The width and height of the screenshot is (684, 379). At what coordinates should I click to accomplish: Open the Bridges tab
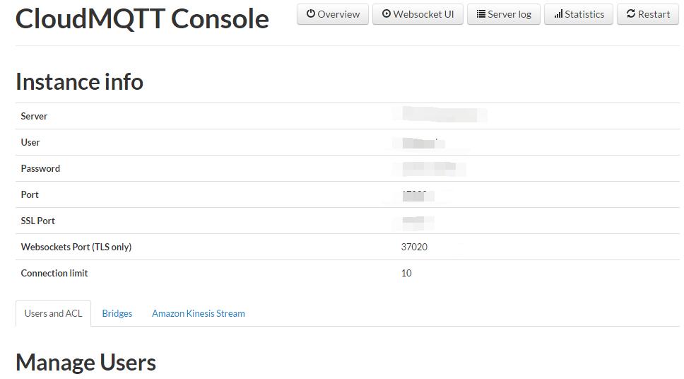click(x=117, y=313)
